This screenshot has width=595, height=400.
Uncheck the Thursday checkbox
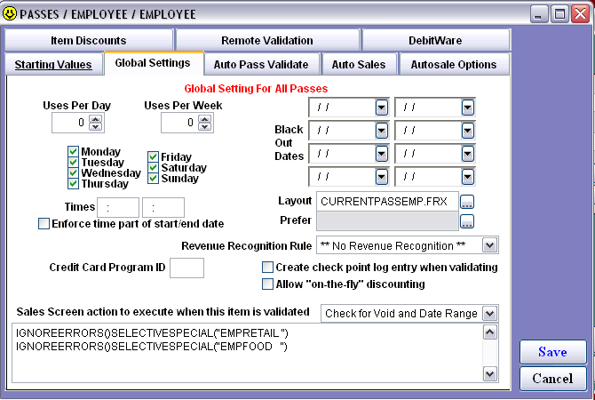73,183
